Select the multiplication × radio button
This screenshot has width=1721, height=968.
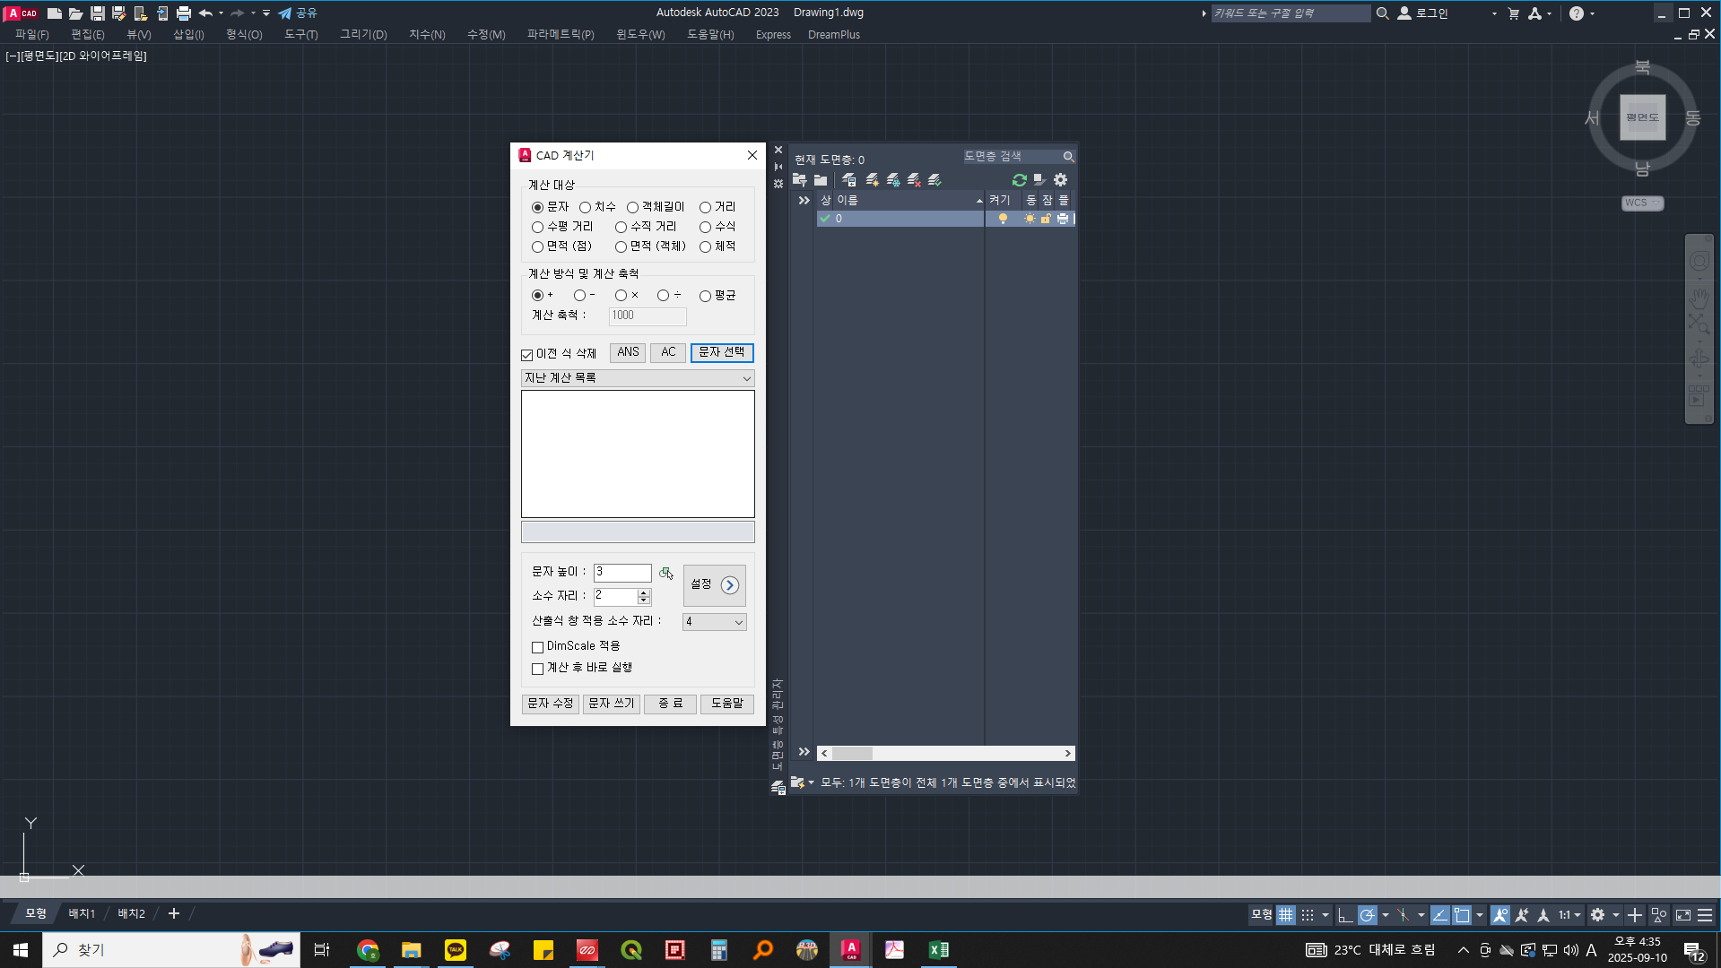click(x=626, y=296)
